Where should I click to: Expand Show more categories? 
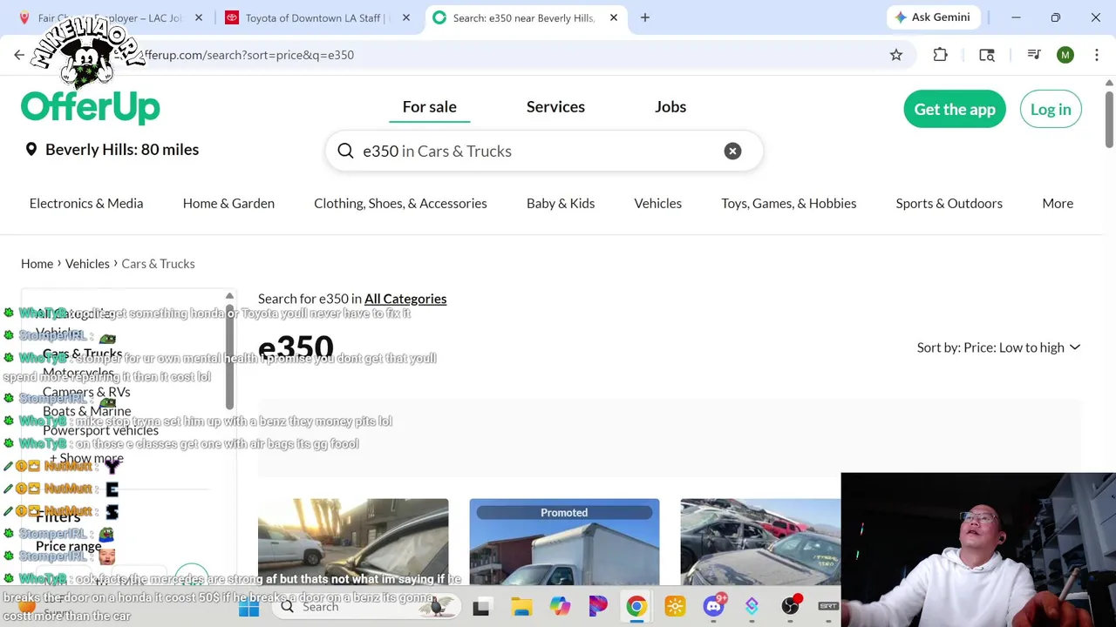point(86,458)
